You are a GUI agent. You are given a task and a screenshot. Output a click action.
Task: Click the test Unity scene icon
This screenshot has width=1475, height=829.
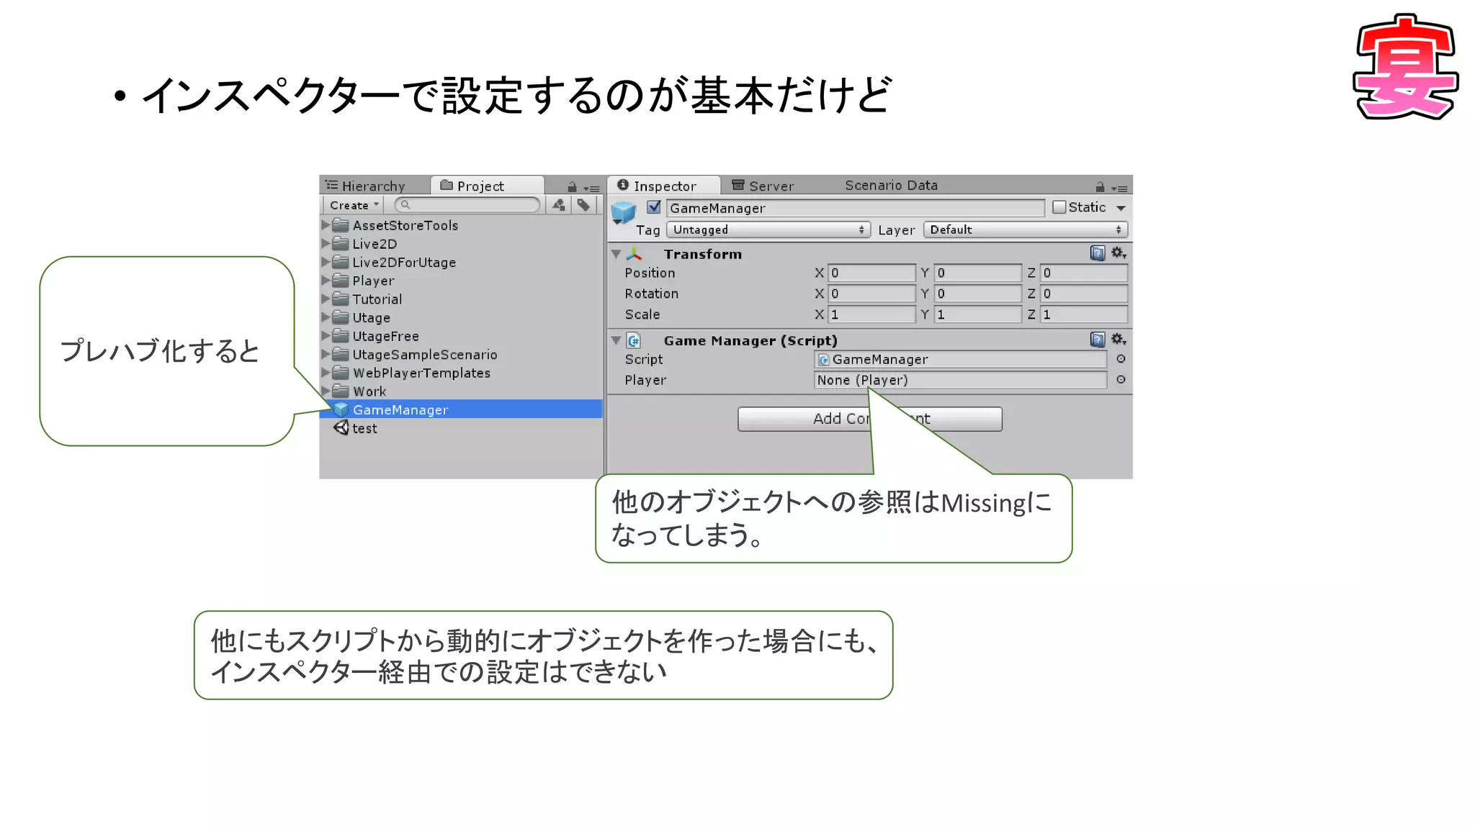341,427
